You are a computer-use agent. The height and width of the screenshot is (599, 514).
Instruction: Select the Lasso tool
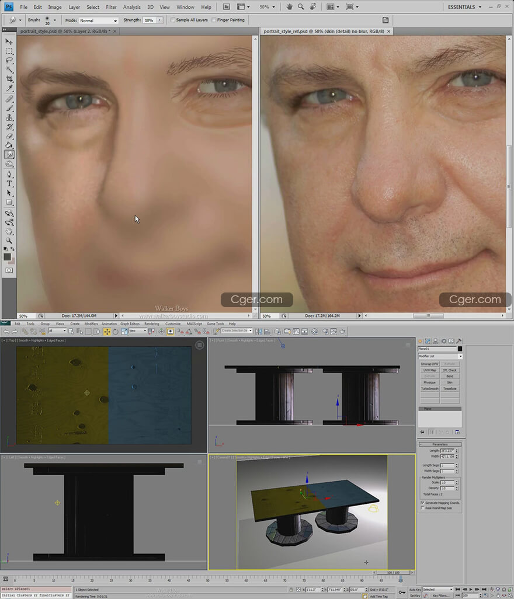click(x=9, y=60)
